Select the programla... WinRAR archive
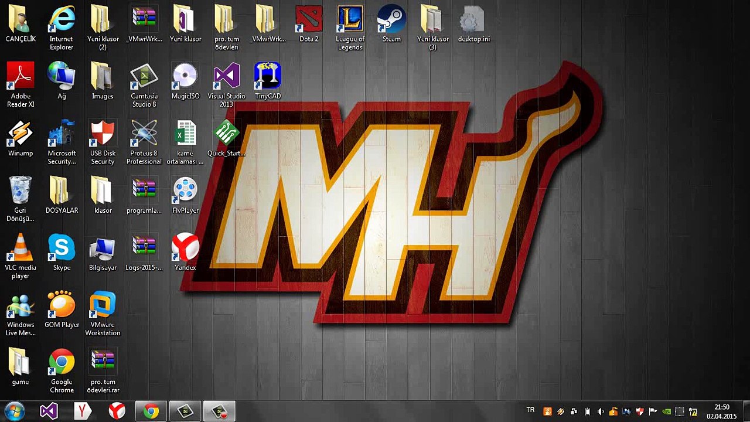 [144, 195]
